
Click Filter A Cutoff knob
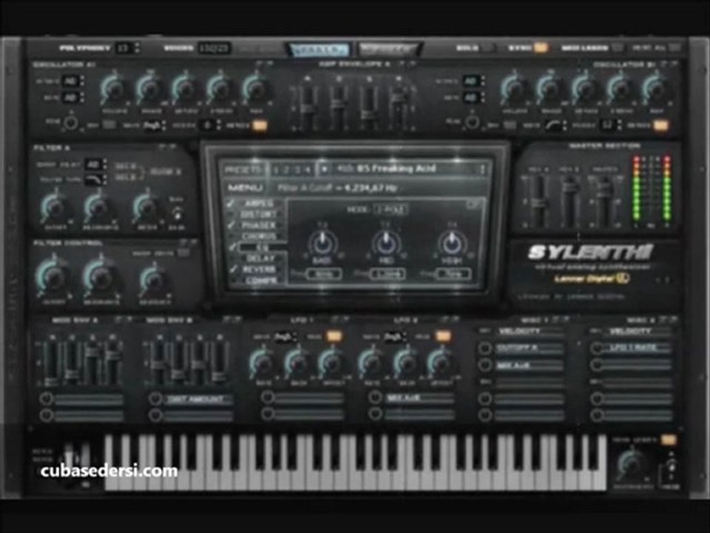click(x=55, y=207)
